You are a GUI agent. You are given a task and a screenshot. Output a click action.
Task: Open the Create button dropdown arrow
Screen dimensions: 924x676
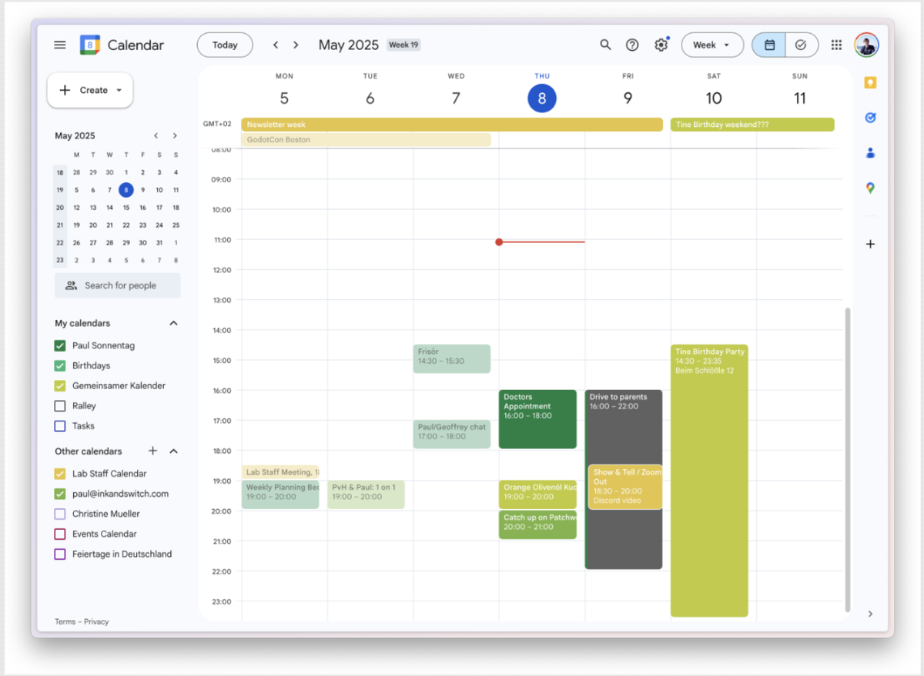[119, 90]
